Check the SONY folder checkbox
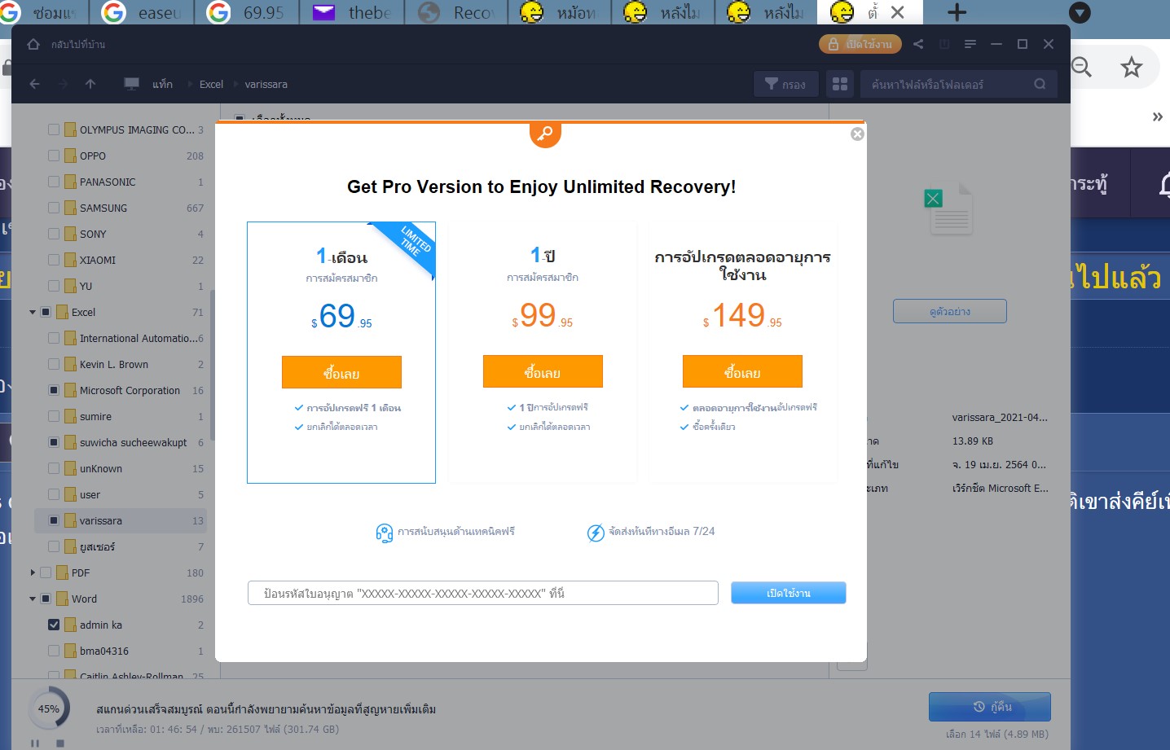The width and height of the screenshot is (1170, 750). (54, 234)
